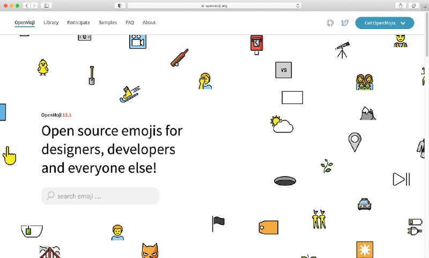Click the page vertical scrollbar
The width and height of the screenshot is (429, 258).
(x=426, y=34)
